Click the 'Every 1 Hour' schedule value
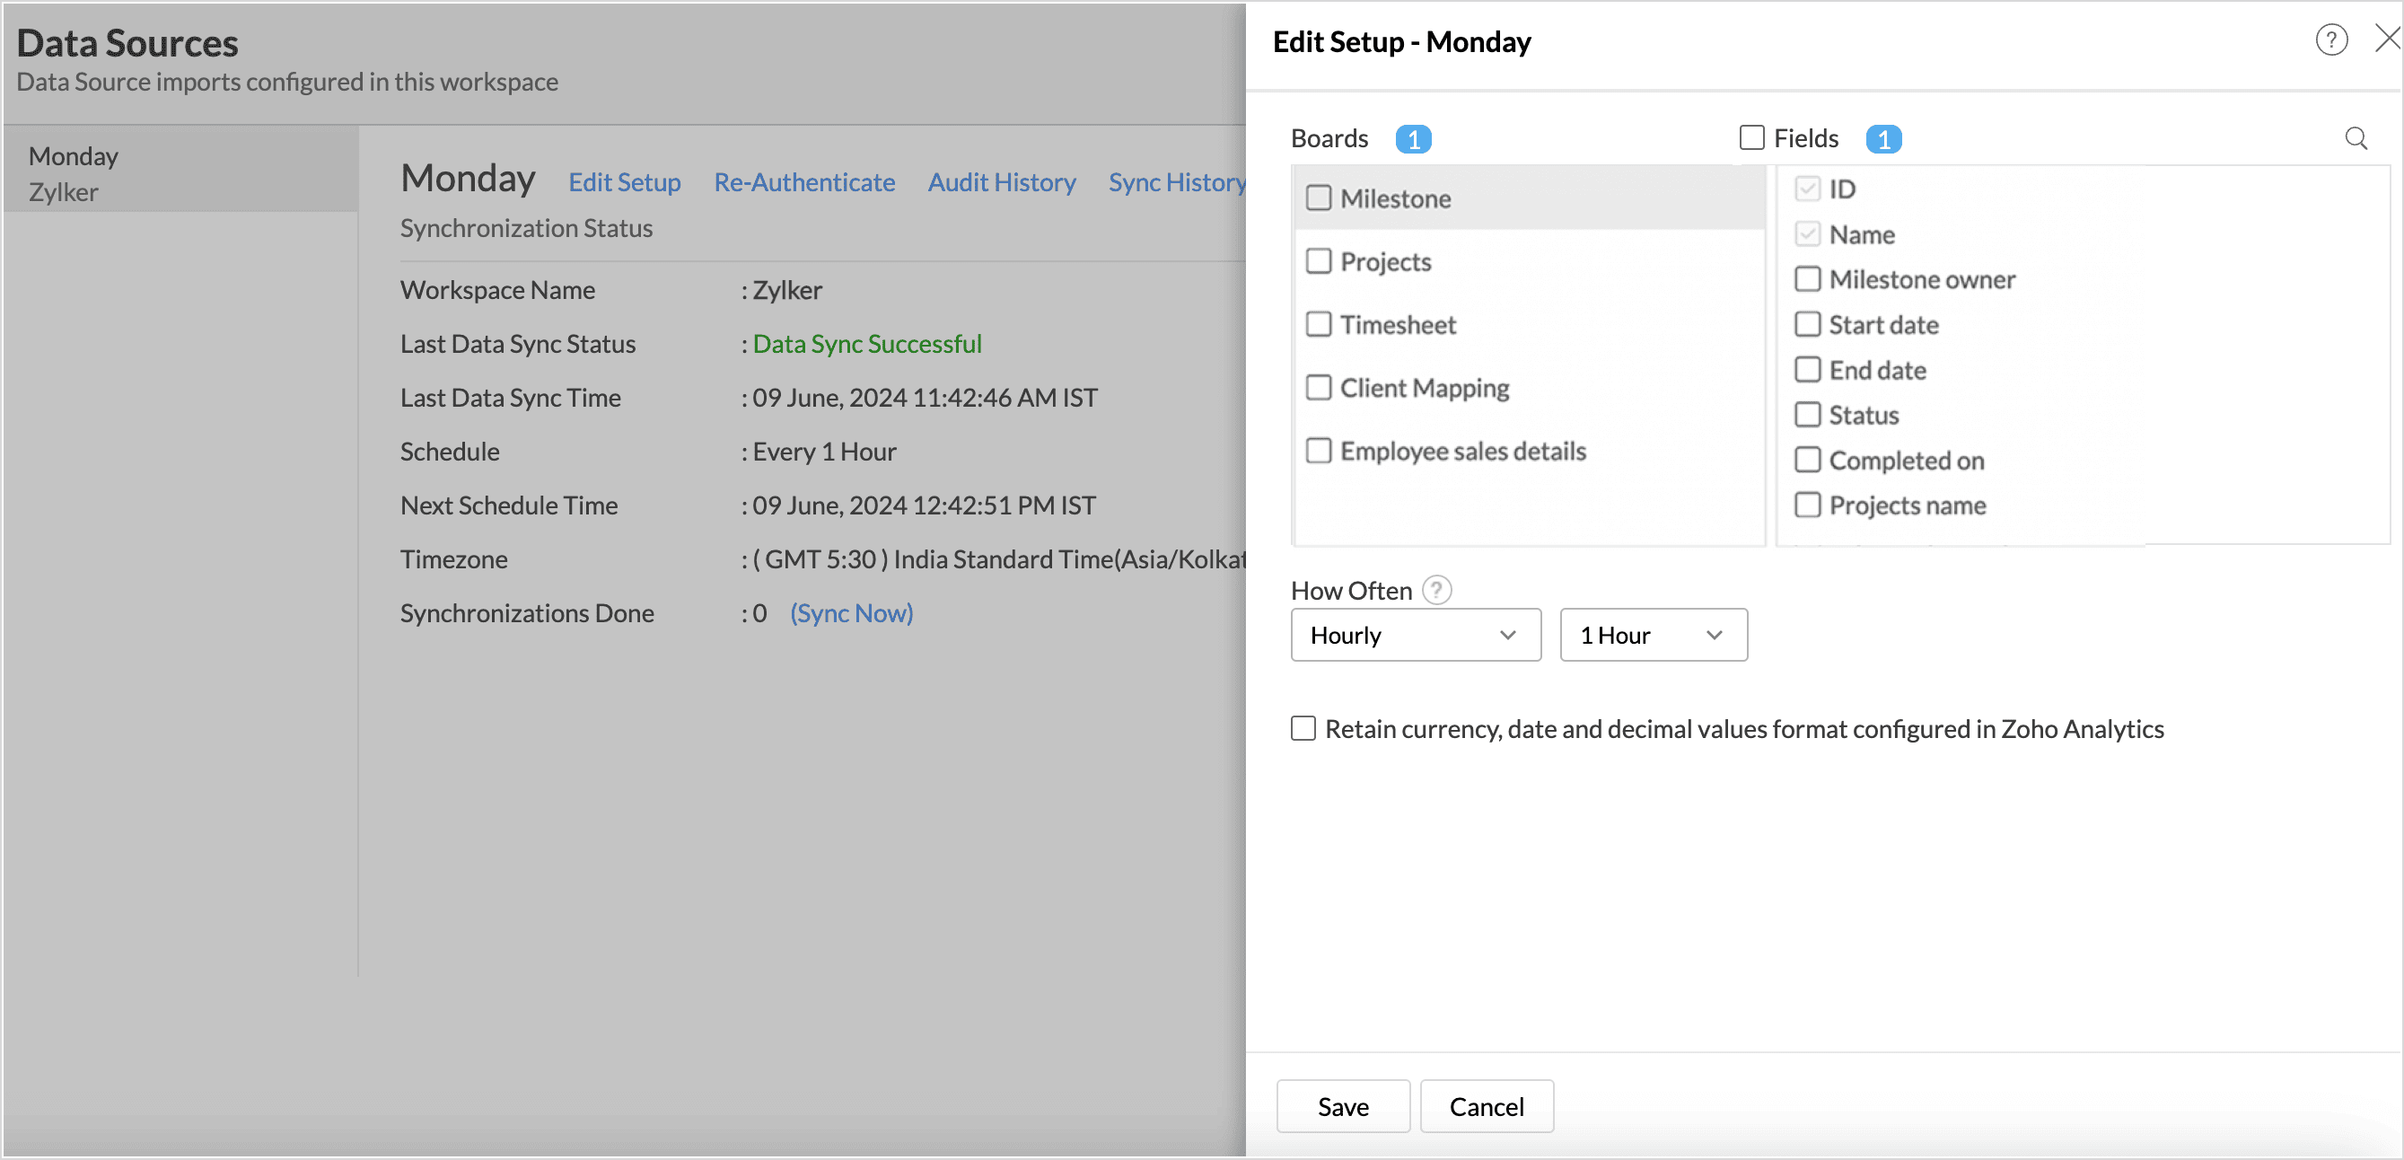This screenshot has height=1160, width=2404. (824, 452)
